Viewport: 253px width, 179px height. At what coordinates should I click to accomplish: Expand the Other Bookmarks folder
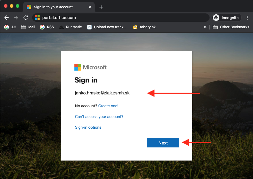coord(231,27)
